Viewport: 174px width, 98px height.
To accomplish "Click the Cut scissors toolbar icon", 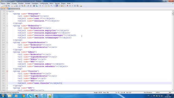I will (20, 6).
